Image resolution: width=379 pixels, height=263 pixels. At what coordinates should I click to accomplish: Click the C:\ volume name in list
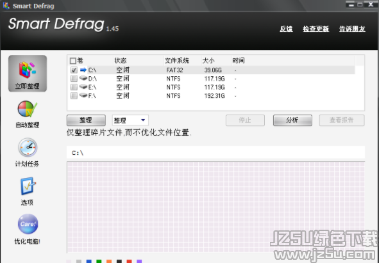[x=92, y=70]
